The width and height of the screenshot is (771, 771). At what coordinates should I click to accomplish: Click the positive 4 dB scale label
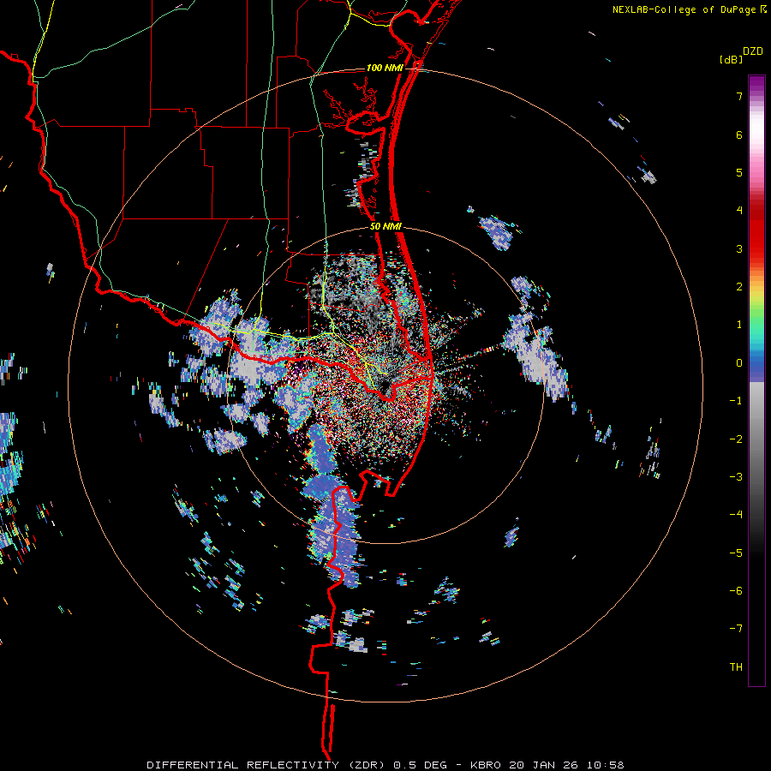pos(739,211)
